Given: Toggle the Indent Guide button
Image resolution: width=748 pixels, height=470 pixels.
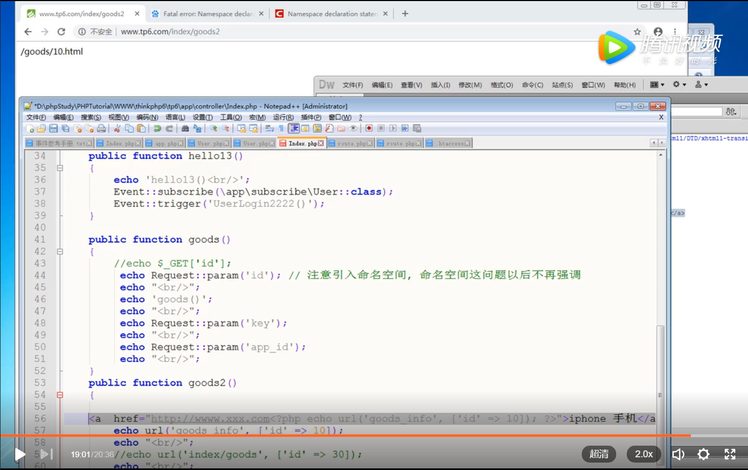Looking at the screenshot, I should coord(294,128).
